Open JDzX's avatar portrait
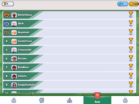Viewport: 139px width, 104px height. point(14,24)
